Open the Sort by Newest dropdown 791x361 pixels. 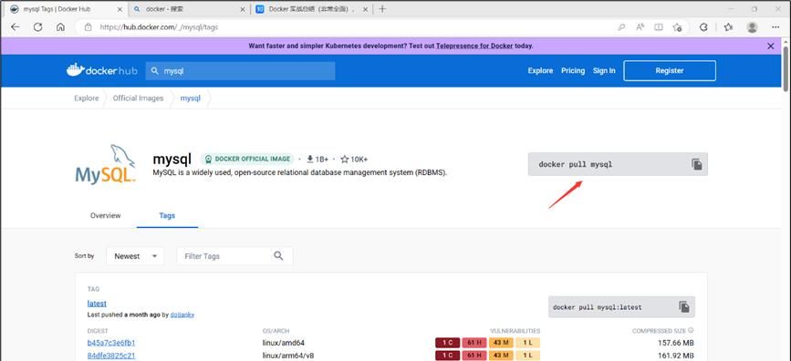click(x=135, y=256)
